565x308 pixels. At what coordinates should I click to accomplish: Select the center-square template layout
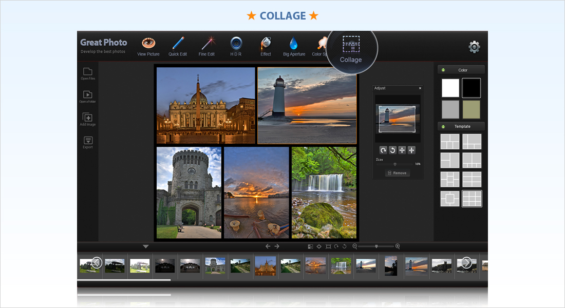click(450, 199)
